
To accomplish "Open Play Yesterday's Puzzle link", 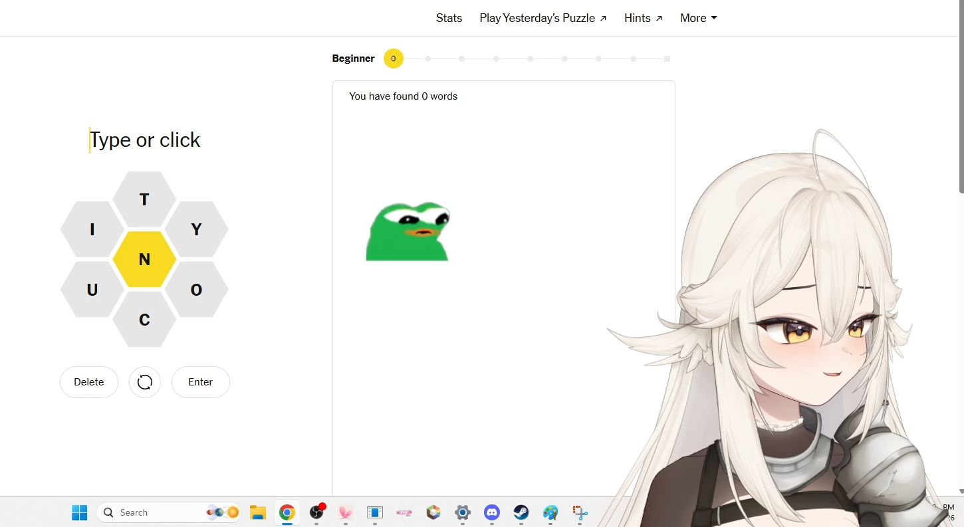I will coord(543,18).
